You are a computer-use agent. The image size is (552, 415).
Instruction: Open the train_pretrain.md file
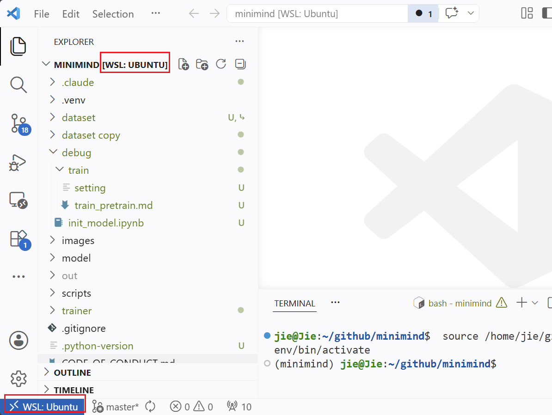(x=148, y=206)
